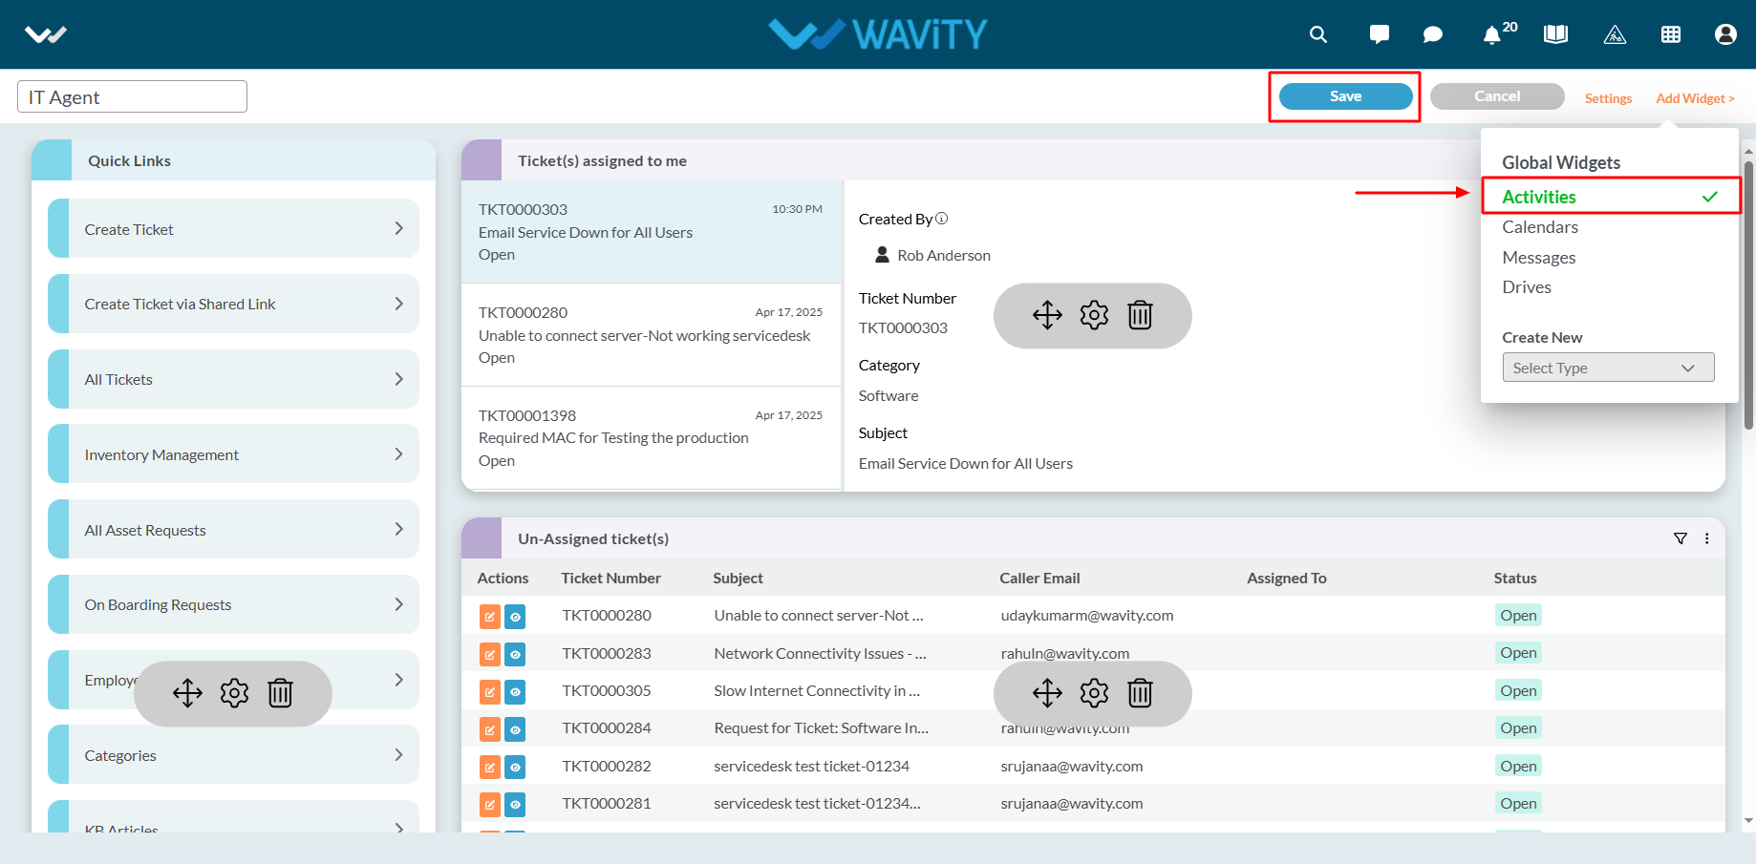Click subject Slow Internet Connectivity in ...
Viewport: 1756px width, 864px height.
coord(817,691)
